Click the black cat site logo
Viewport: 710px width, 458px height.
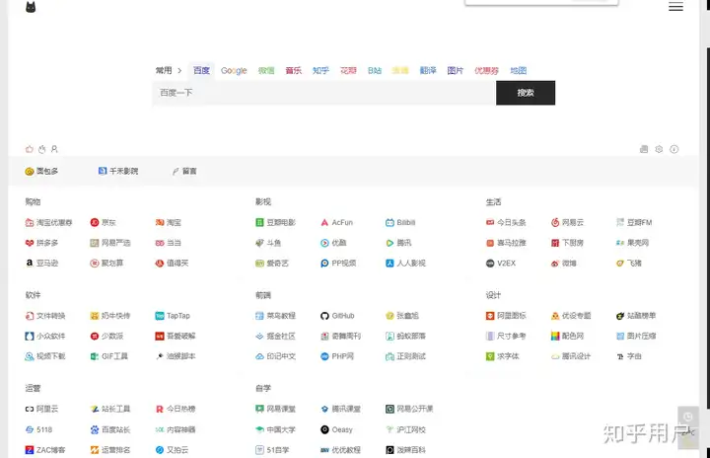pyautogui.click(x=31, y=7)
